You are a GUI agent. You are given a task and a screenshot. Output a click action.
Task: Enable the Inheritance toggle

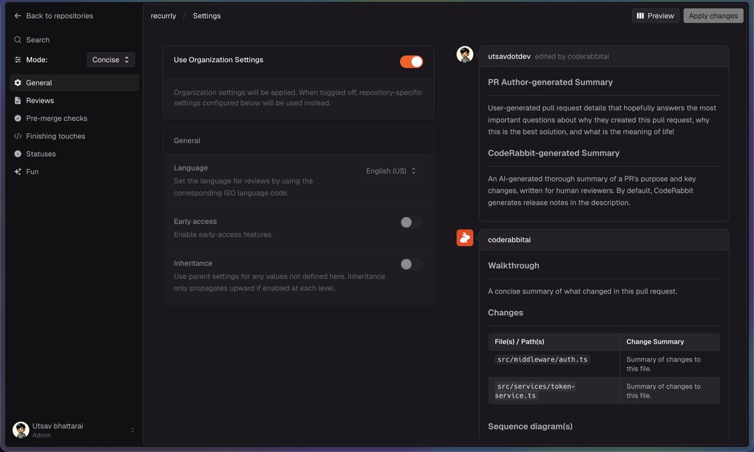click(412, 264)
